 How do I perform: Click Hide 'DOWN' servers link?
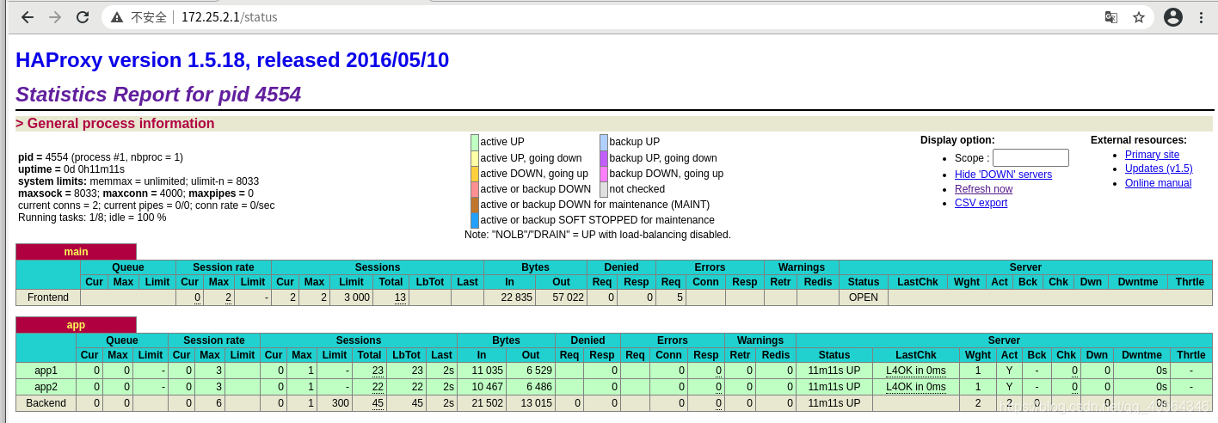coord(1003,175)
